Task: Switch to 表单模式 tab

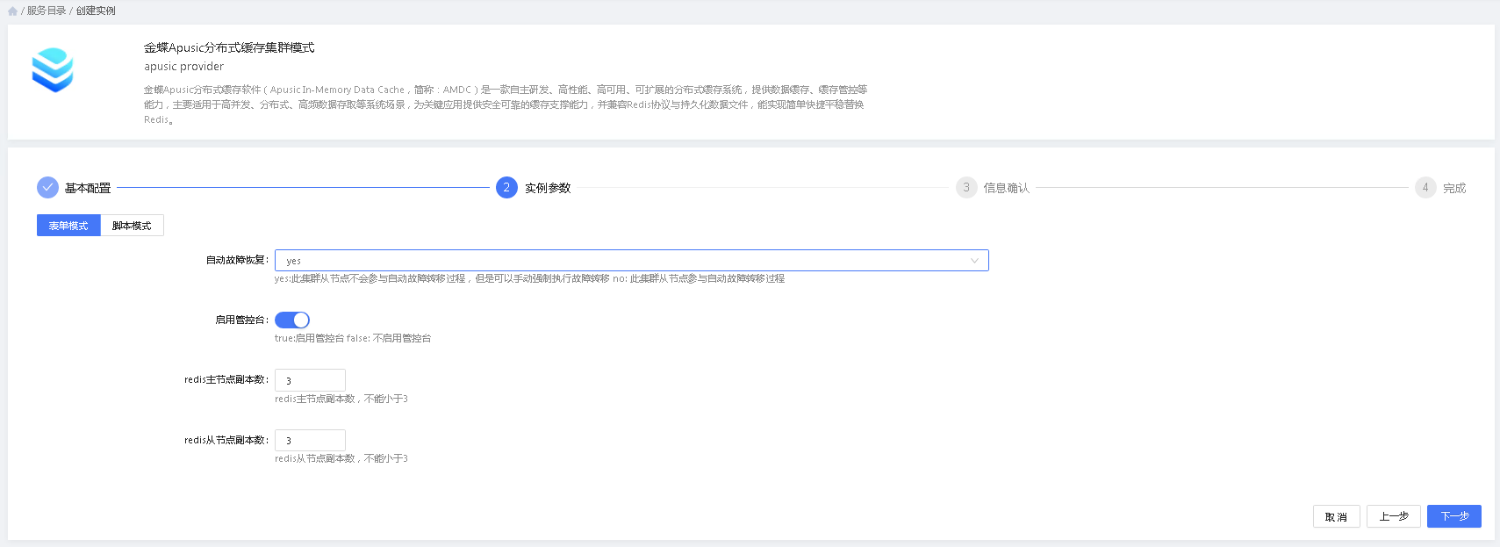Action: (68, 226)
